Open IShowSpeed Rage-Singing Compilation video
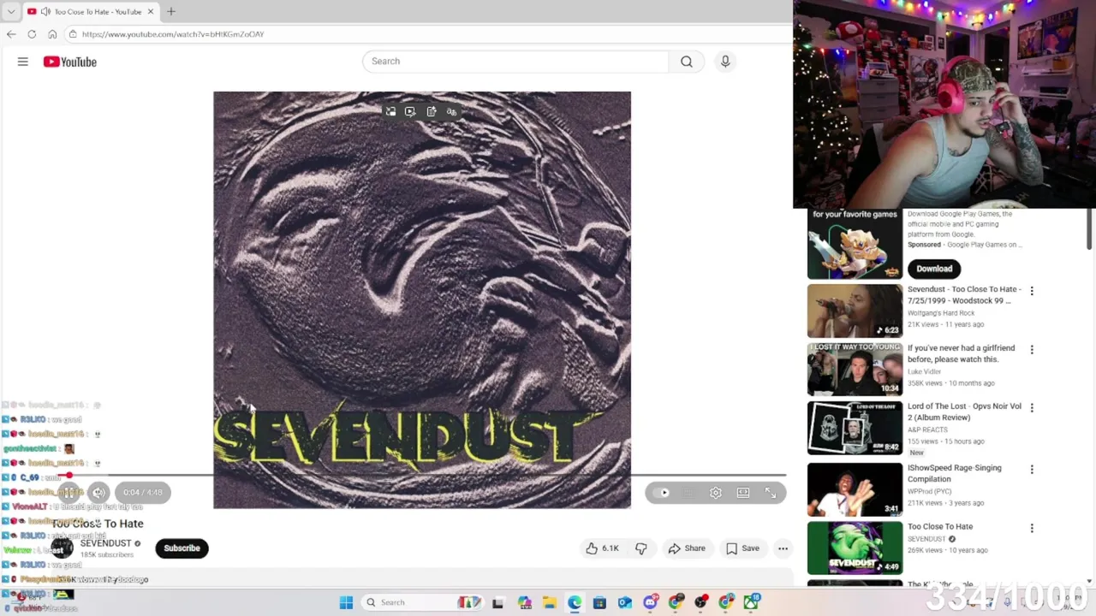This screenshot has width=1096, height=616. 855,489
